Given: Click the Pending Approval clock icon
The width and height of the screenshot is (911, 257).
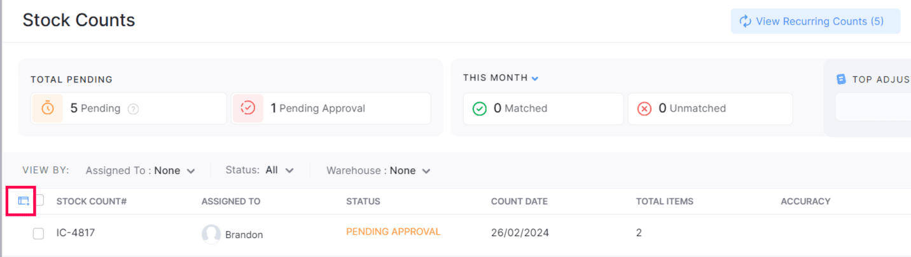Looking at the screenshot, I should coord(247,108).
